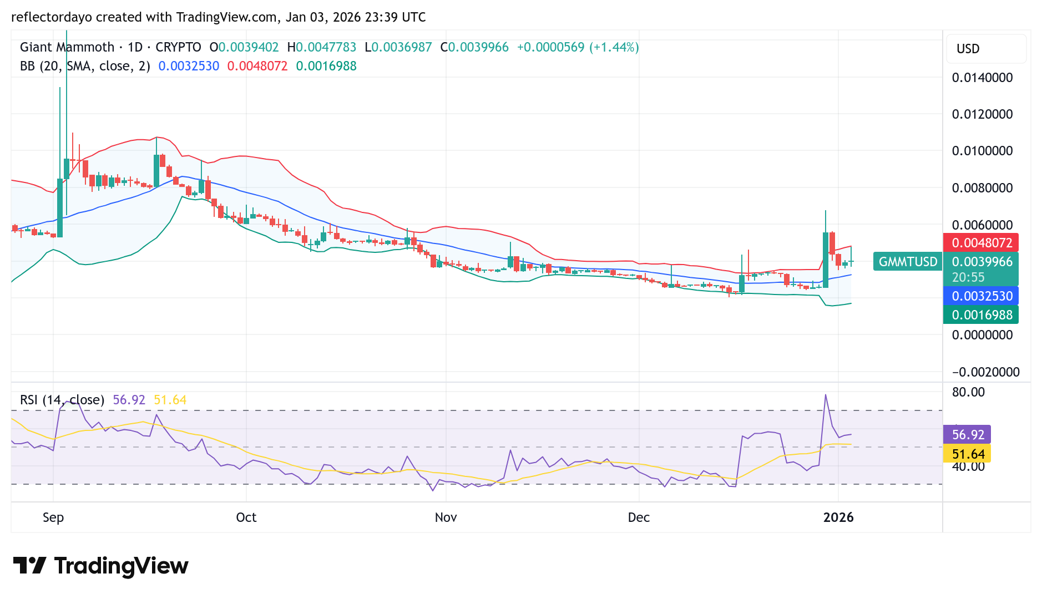Screen dimensions: 1042x599
Task: Click the 0.0000000 price axis label
Action: (x=982, y=335)
